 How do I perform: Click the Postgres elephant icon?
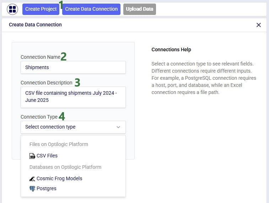32,188
